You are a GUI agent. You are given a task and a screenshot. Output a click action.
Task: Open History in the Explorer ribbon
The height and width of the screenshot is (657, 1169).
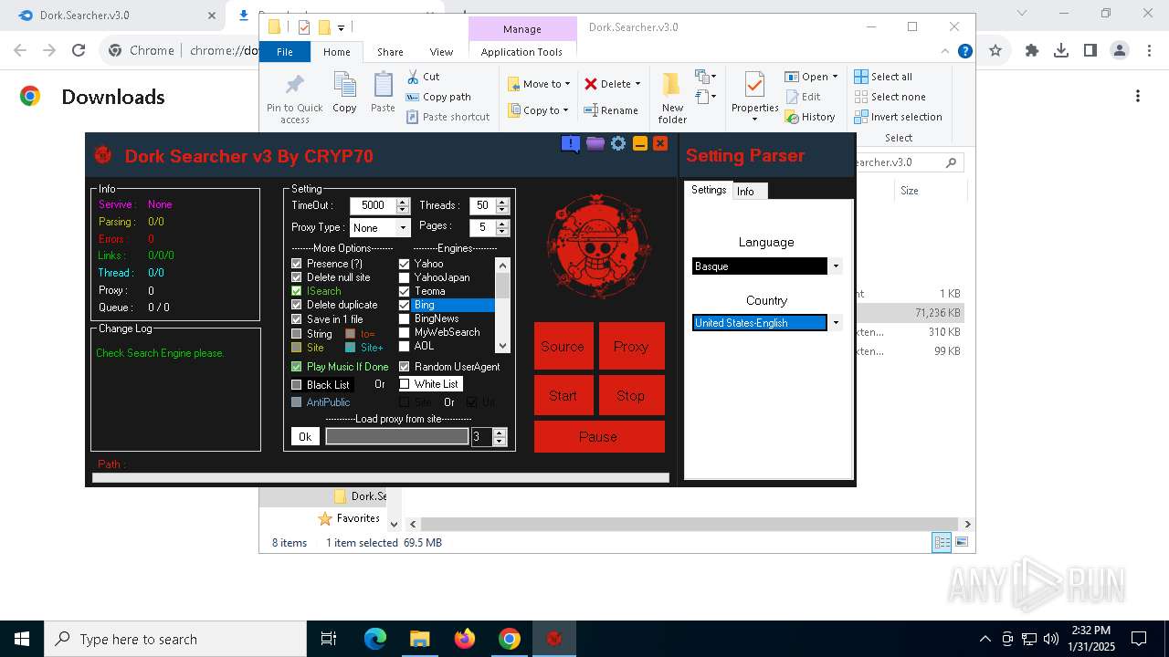tap(810, 117)
